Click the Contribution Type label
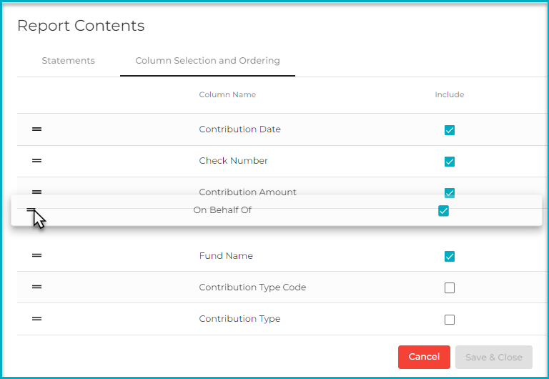This screenshot has width=549, height=379. 239,319
